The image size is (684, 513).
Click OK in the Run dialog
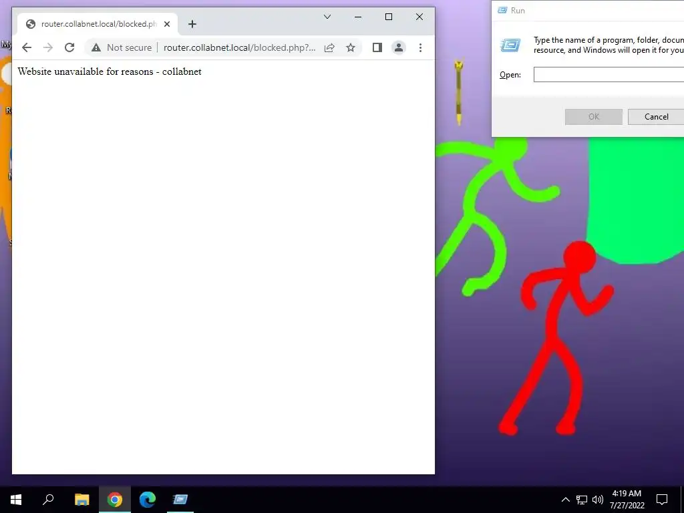(x=594, y=117)
